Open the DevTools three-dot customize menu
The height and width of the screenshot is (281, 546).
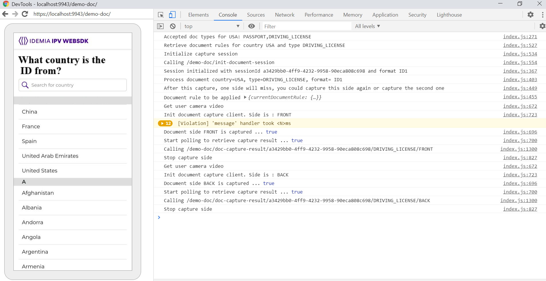(543, 15)
